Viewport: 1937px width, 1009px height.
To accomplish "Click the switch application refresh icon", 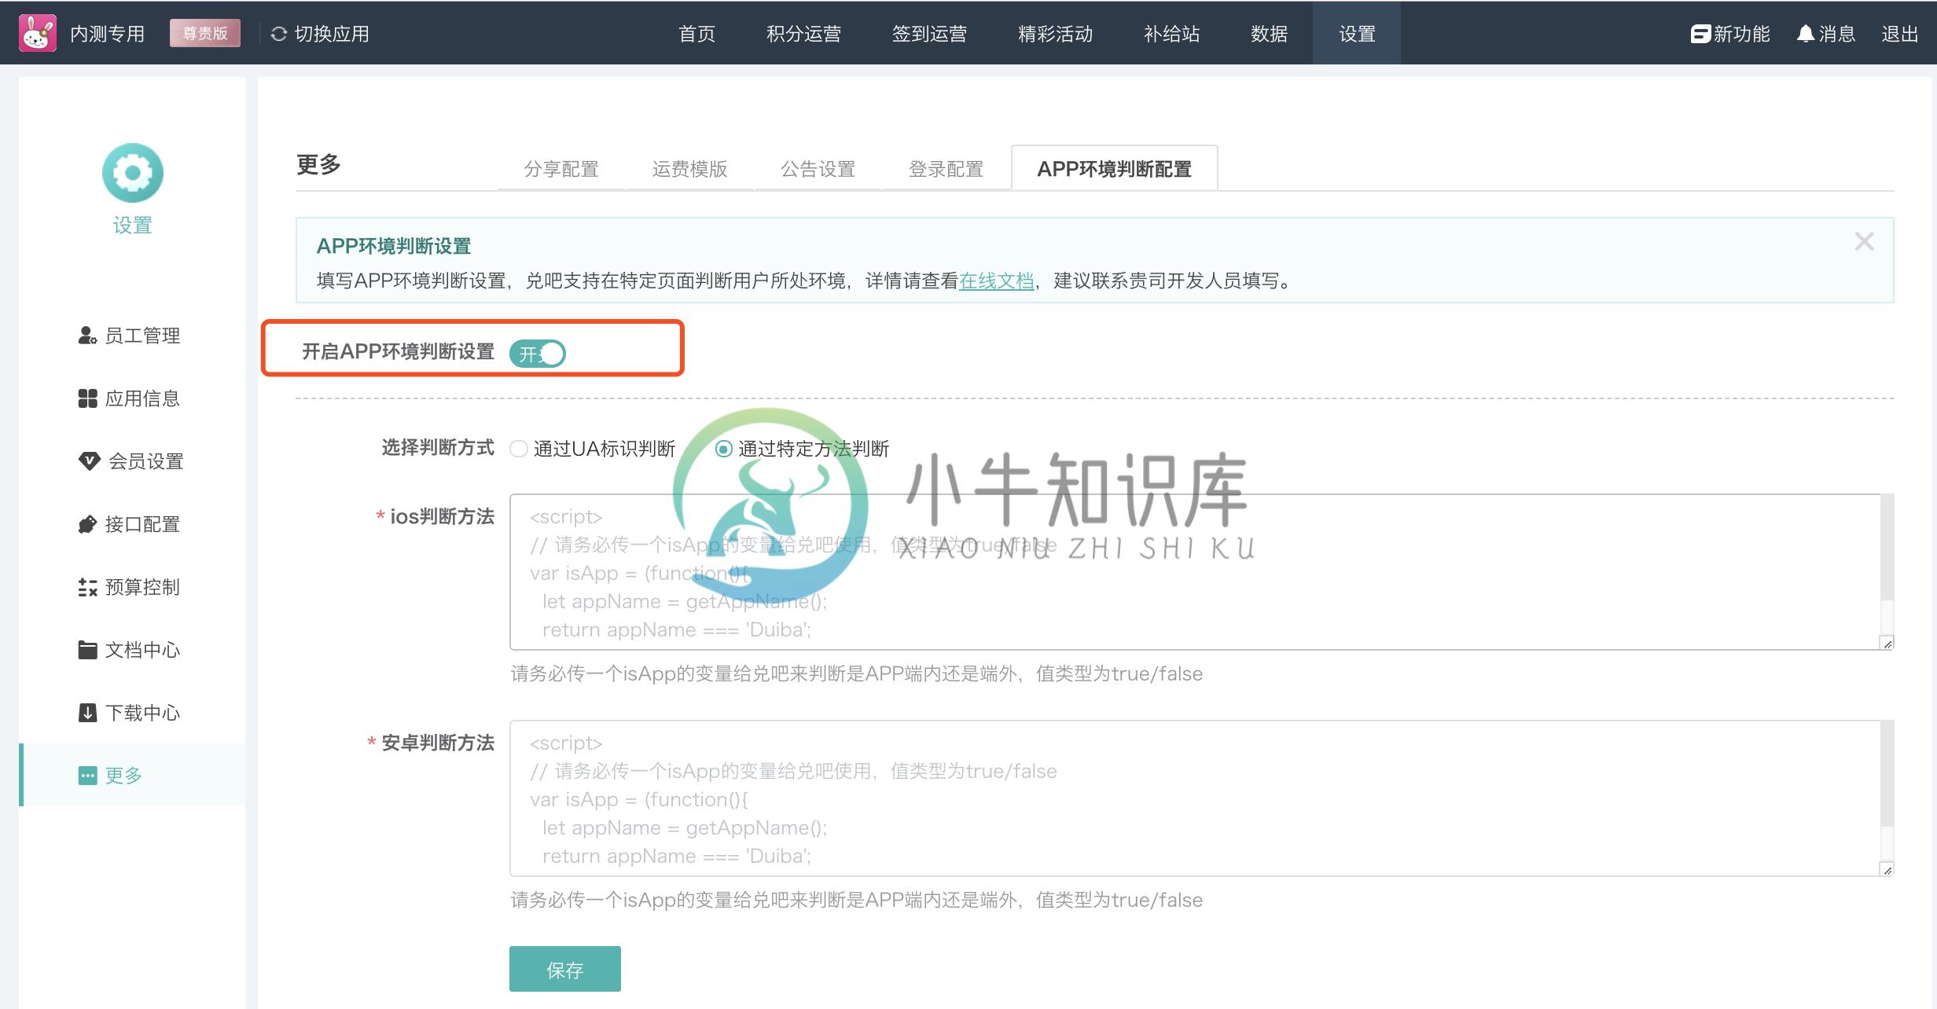I will pos(278,34).
